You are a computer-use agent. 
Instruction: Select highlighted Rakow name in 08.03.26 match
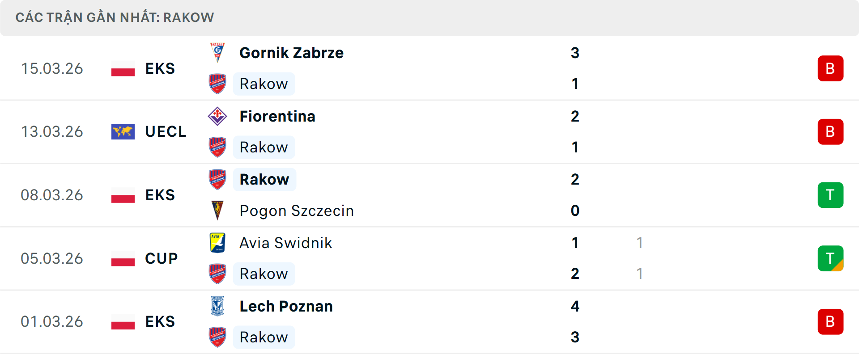point(264,179)
